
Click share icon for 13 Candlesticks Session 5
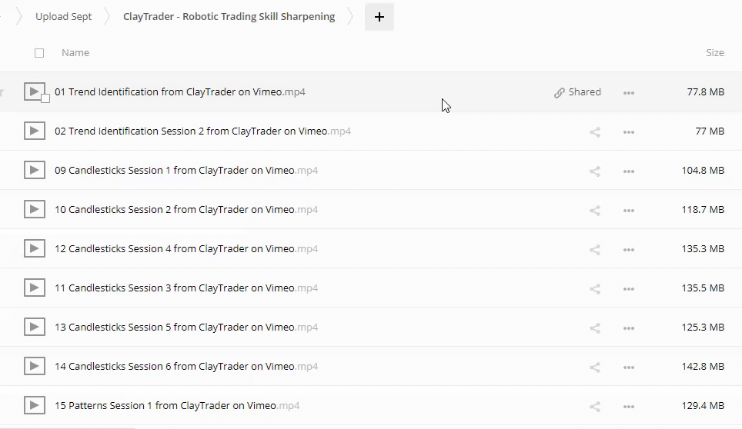(594, 328)
